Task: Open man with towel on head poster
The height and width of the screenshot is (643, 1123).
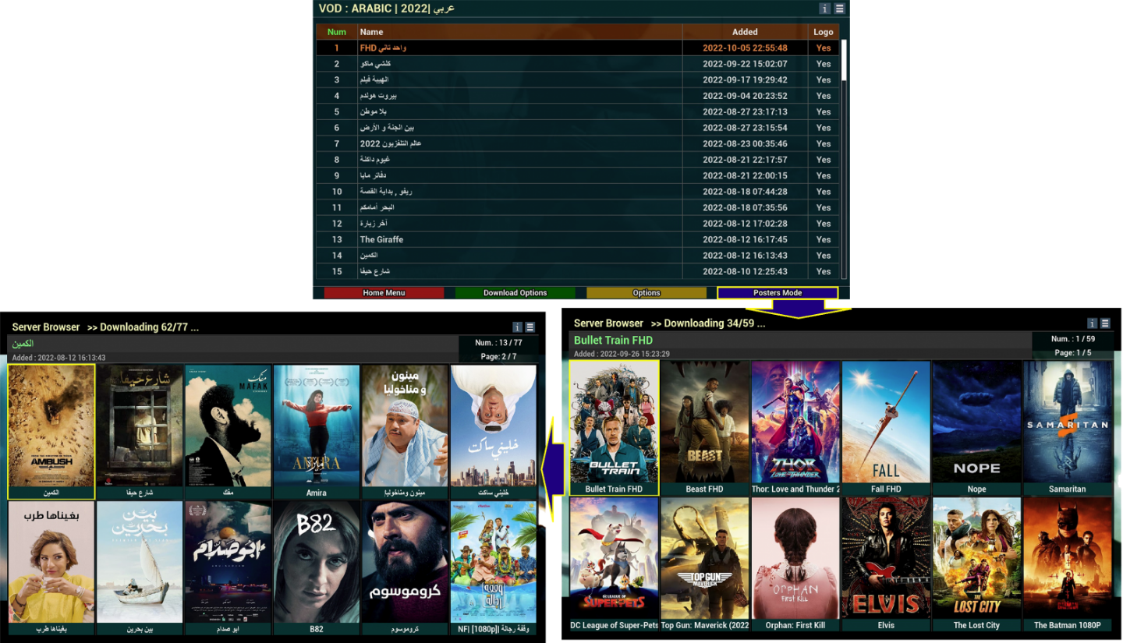Action: pos(405,432)
